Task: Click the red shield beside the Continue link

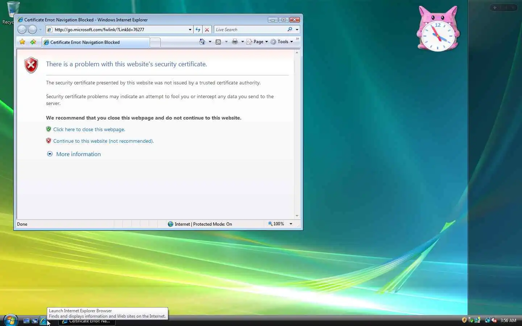Action: tap(49, 141)
